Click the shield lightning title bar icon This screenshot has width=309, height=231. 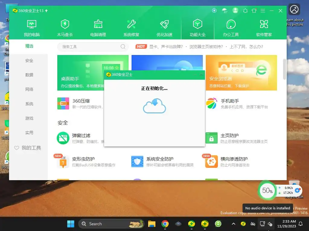pos(214,11)
